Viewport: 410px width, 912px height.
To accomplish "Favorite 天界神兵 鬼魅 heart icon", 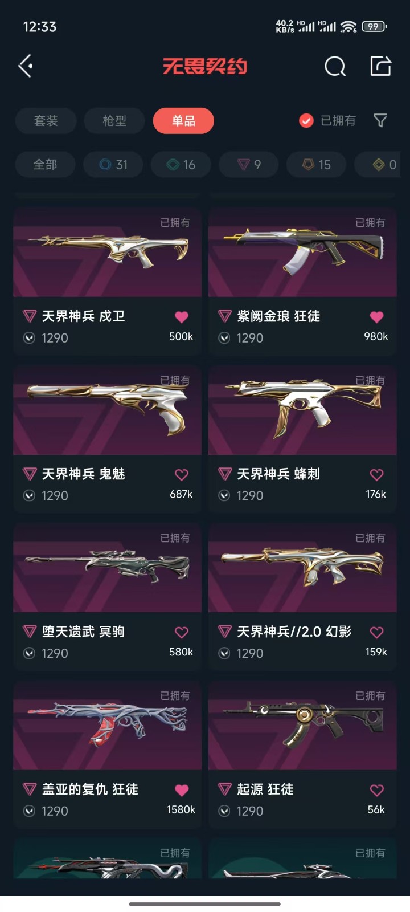I will [x=182, y=474].
